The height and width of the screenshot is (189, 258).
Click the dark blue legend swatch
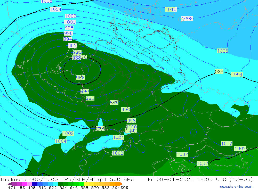pyautogui.click(x=35, y=184)
